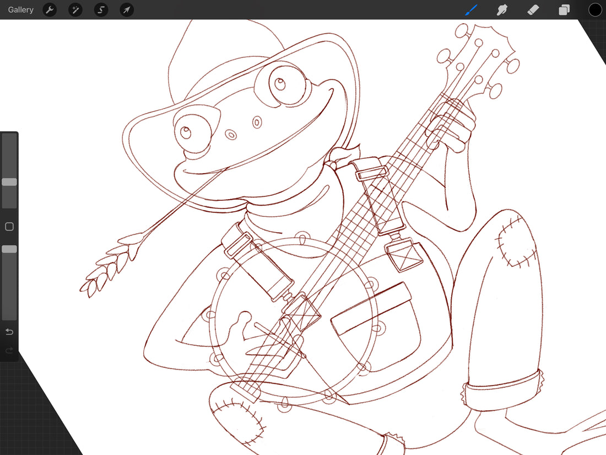Activate the Transform arrow tool
Viewport: 606px width, 455px height.
pyautogui.click(x=127, y=10)
